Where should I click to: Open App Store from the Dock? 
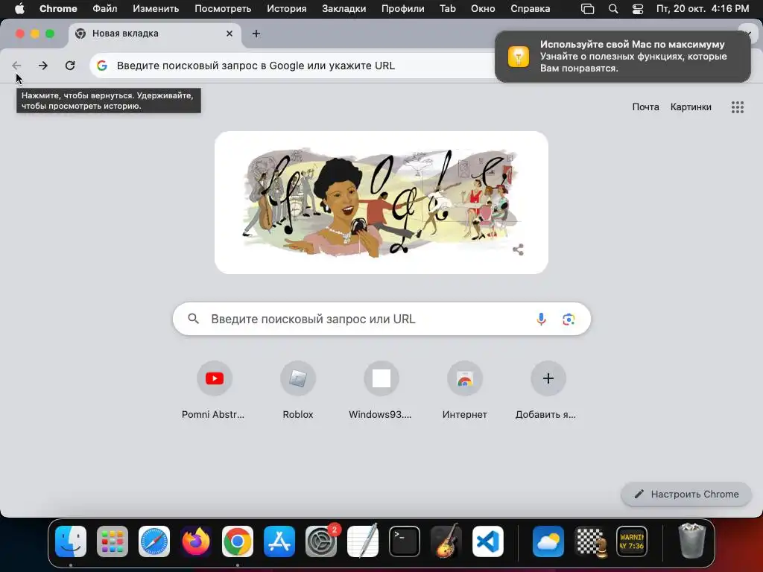coord(279,541)
